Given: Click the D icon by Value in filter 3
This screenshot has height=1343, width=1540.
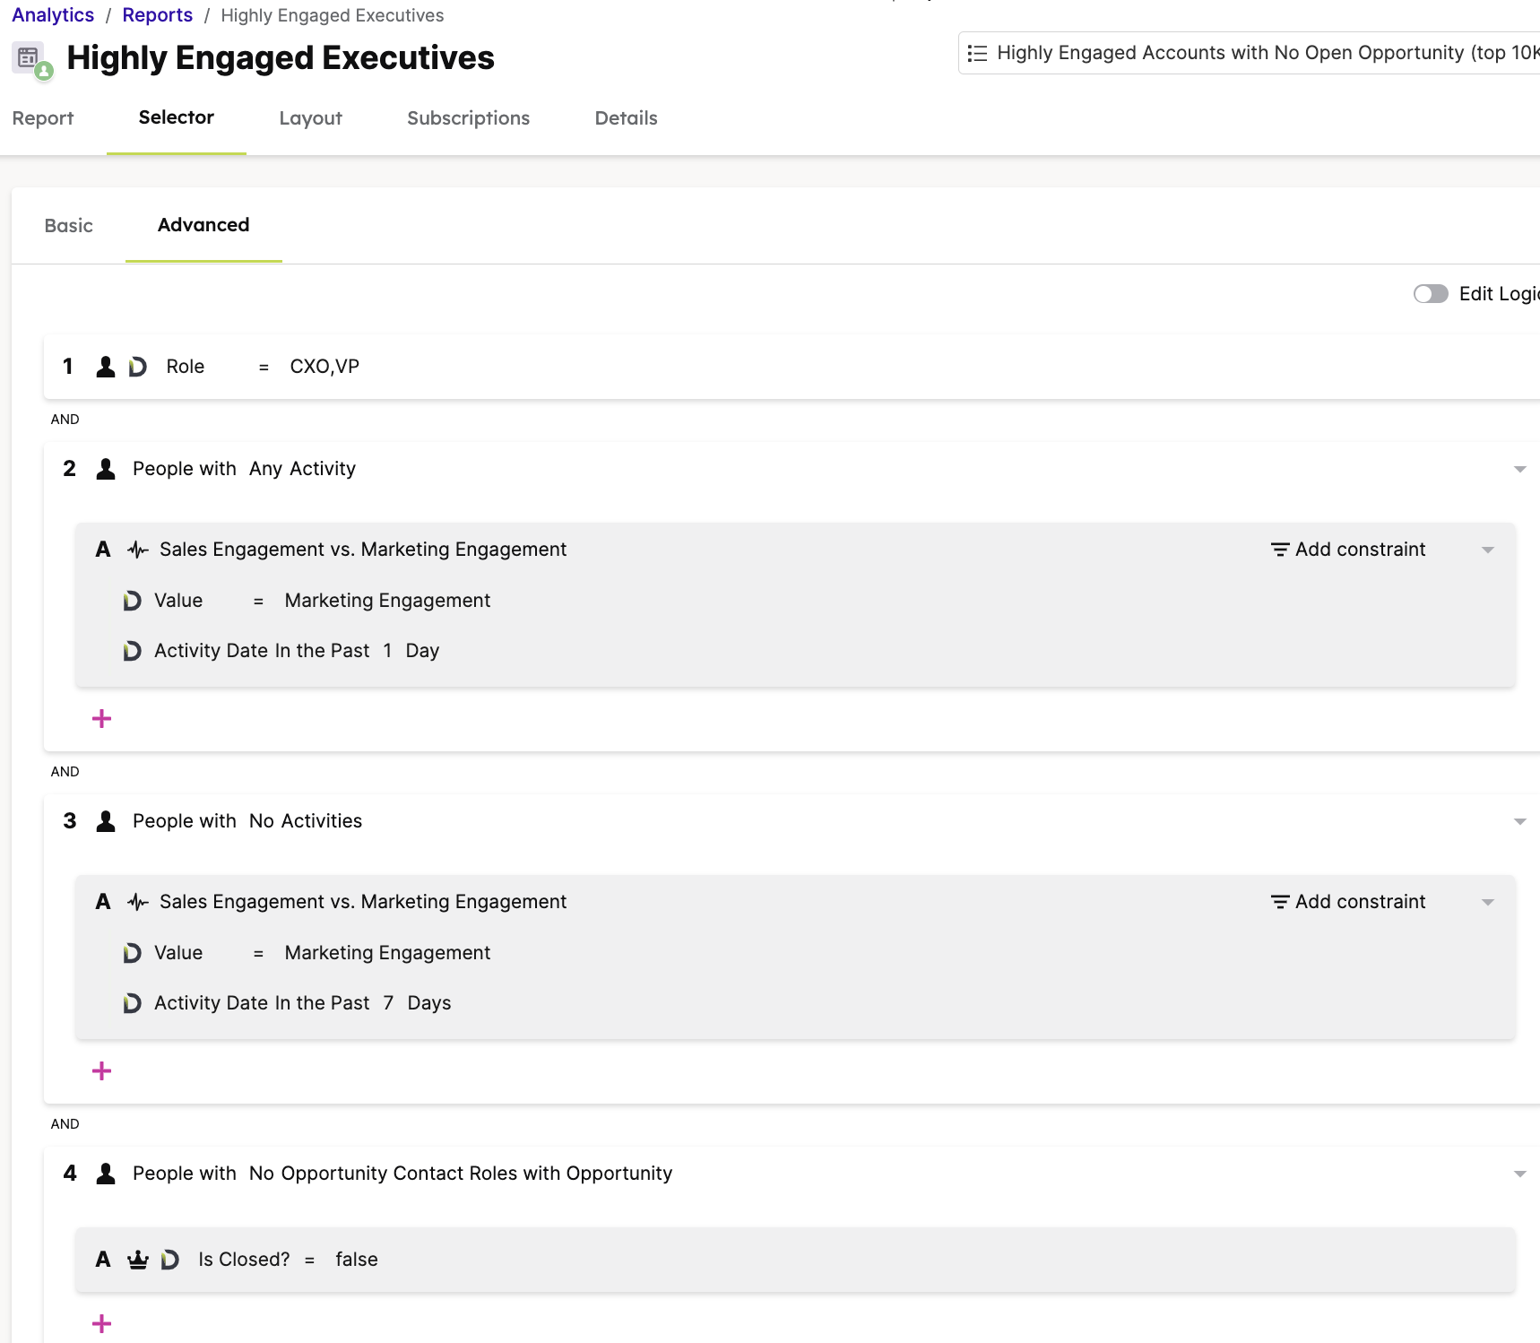Looking at the screenshot, I should click(x=132, y=953).
